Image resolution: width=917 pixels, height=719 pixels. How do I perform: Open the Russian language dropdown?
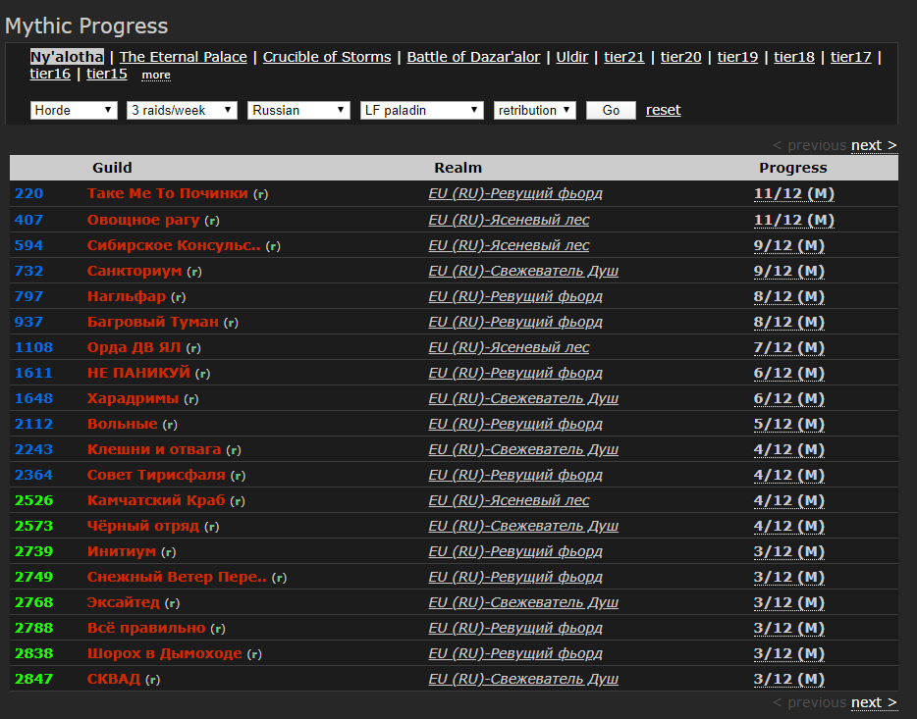click(297, 110)
